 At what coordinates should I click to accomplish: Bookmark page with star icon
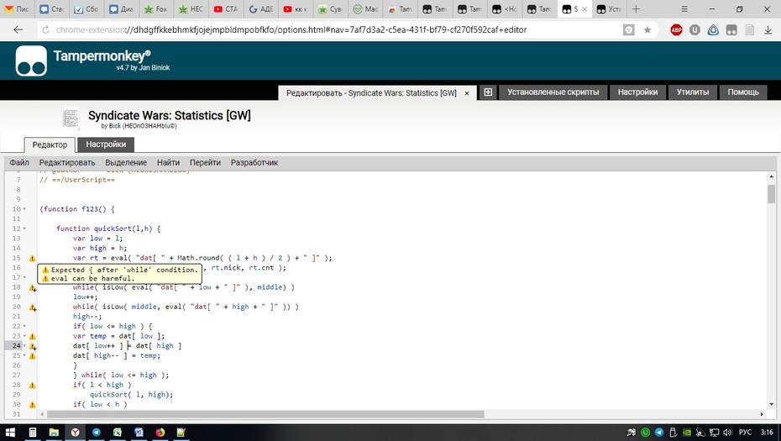pos(647,30)
